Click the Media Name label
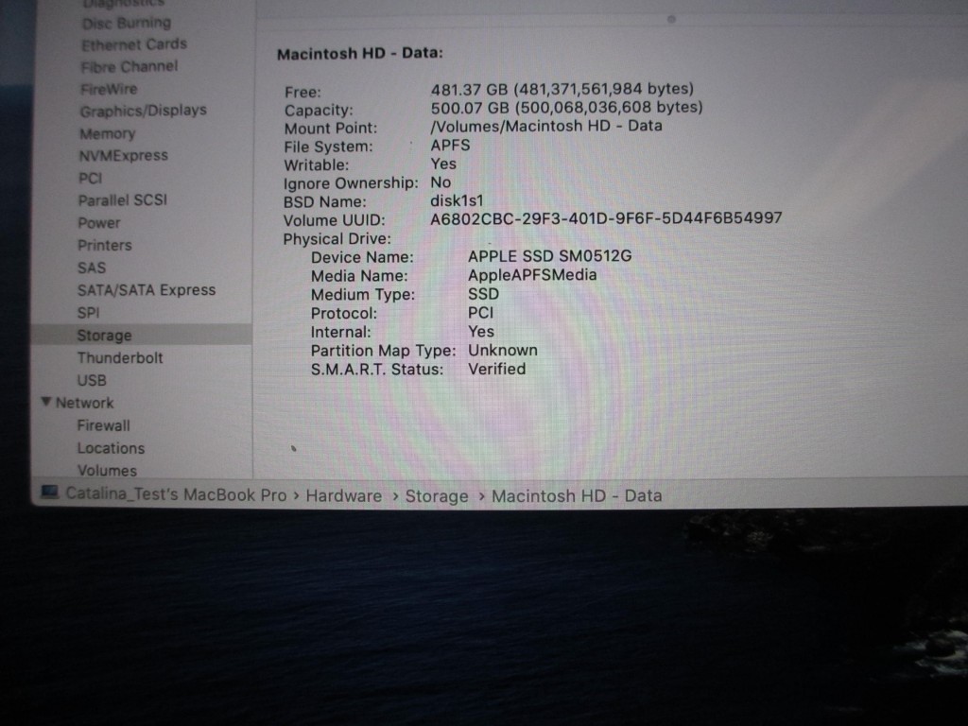The width and height of the screenshot is (968, 726). 359,276
